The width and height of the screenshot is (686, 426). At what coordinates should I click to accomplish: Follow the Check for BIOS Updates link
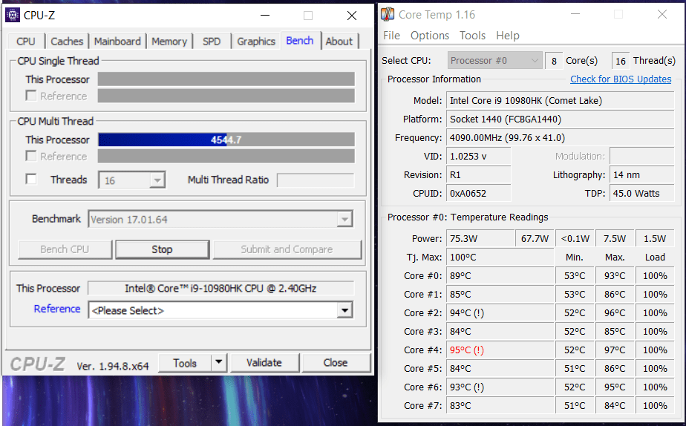coord(620,79)
